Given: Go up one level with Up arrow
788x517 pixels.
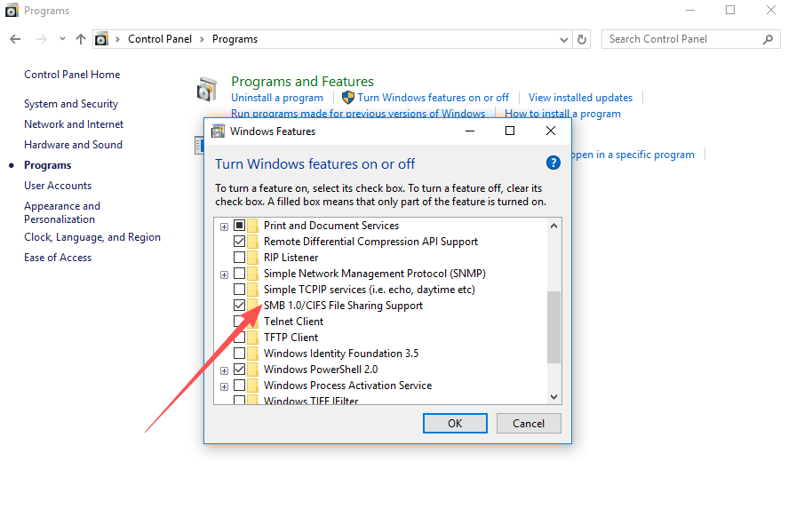Looking at the screenshot, I should click(81, 39).
